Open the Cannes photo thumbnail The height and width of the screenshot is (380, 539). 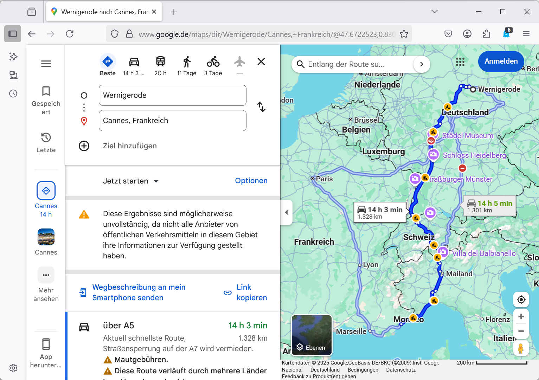pos(46,237)
